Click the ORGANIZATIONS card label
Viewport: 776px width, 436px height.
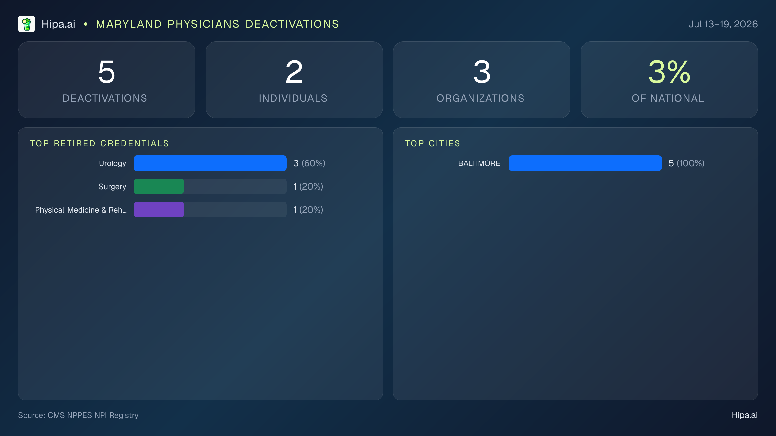[x=480, y=98]
